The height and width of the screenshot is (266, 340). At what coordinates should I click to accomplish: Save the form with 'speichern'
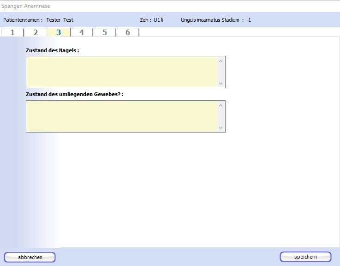pyautogui.click(x=305, y=257)
